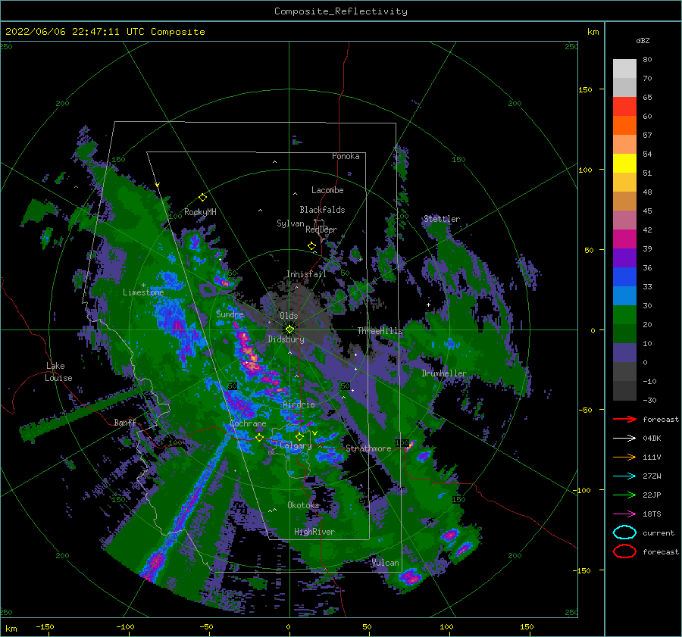
Task: Click the cyan current ellipse icon
Action: click(x=624, y=532)
